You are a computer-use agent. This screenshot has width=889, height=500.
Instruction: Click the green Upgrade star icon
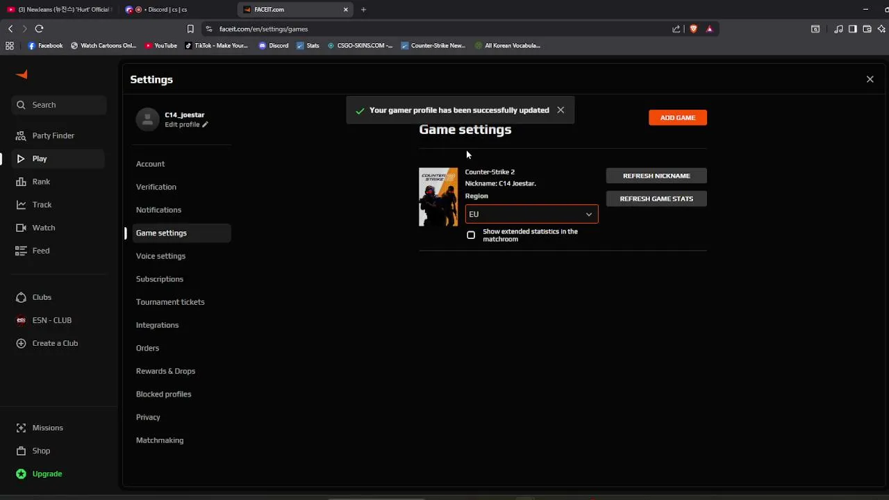pos(21,474)
